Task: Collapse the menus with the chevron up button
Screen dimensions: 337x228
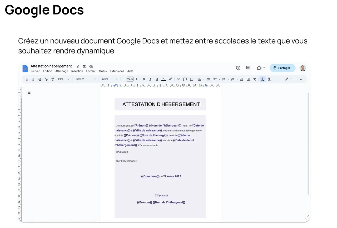Action: [x=301, y=79]
